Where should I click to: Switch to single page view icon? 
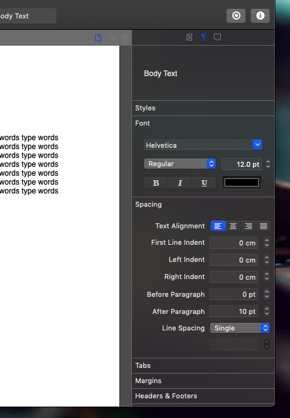coord(98,37)
